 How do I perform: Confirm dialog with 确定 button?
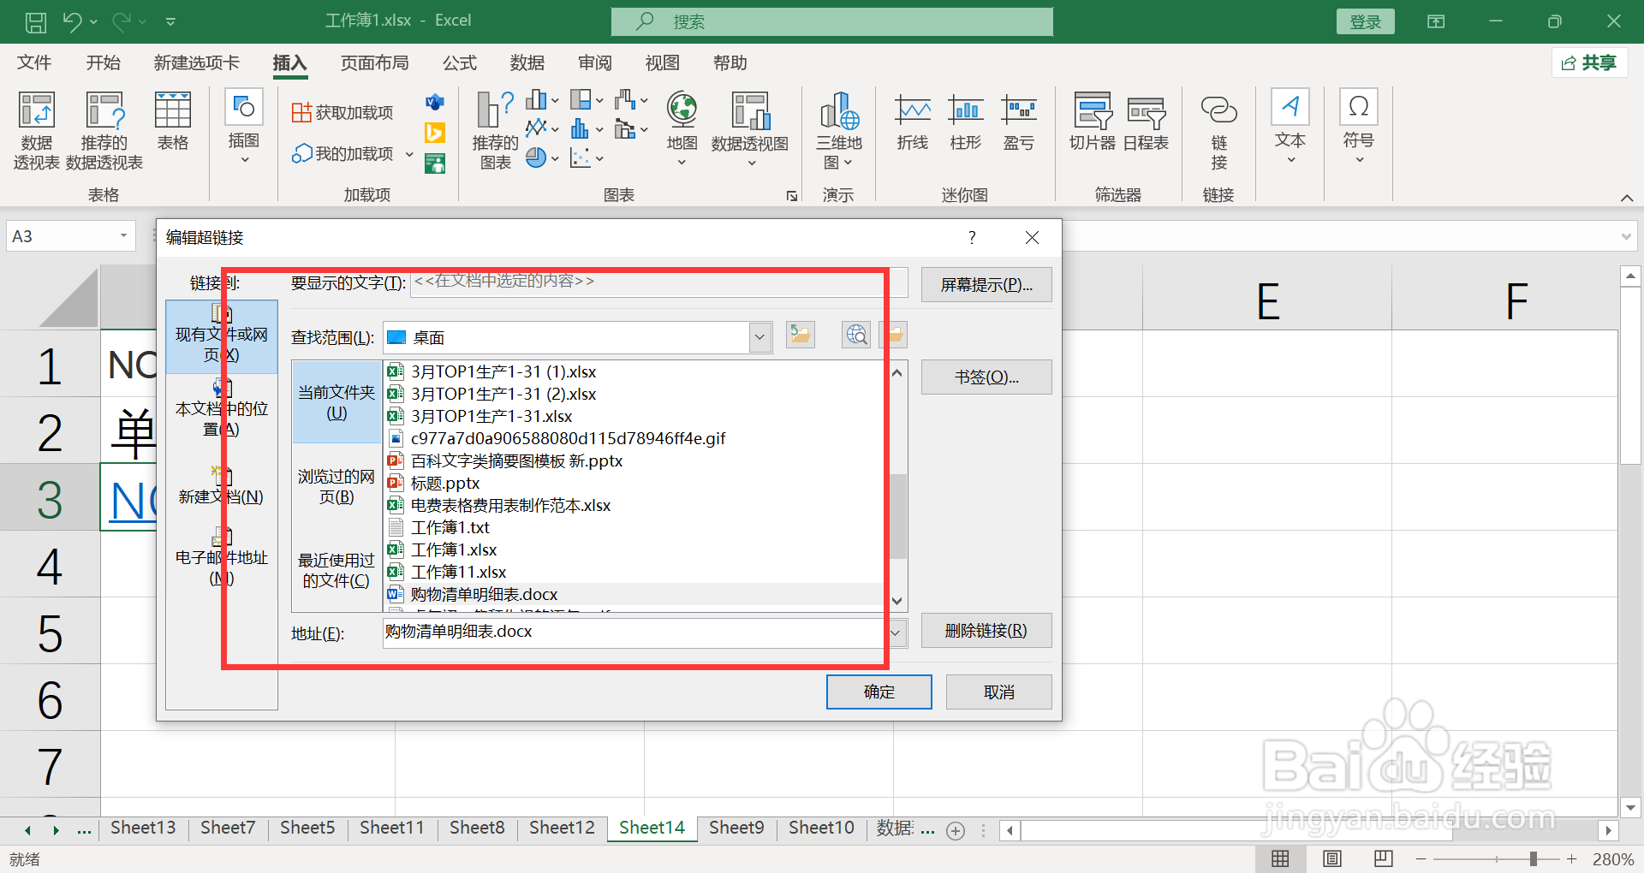pos(879,692)
